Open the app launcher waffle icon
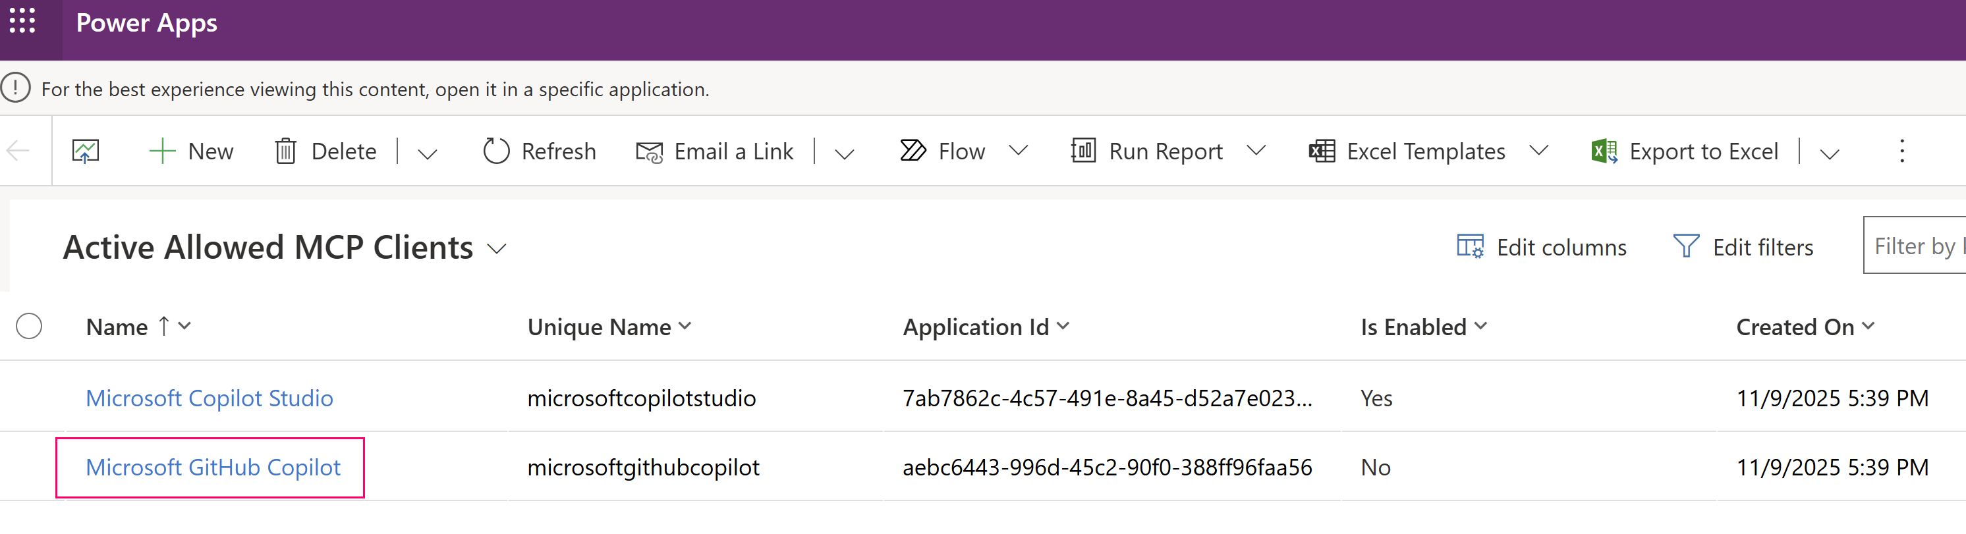 coord(23,21)
